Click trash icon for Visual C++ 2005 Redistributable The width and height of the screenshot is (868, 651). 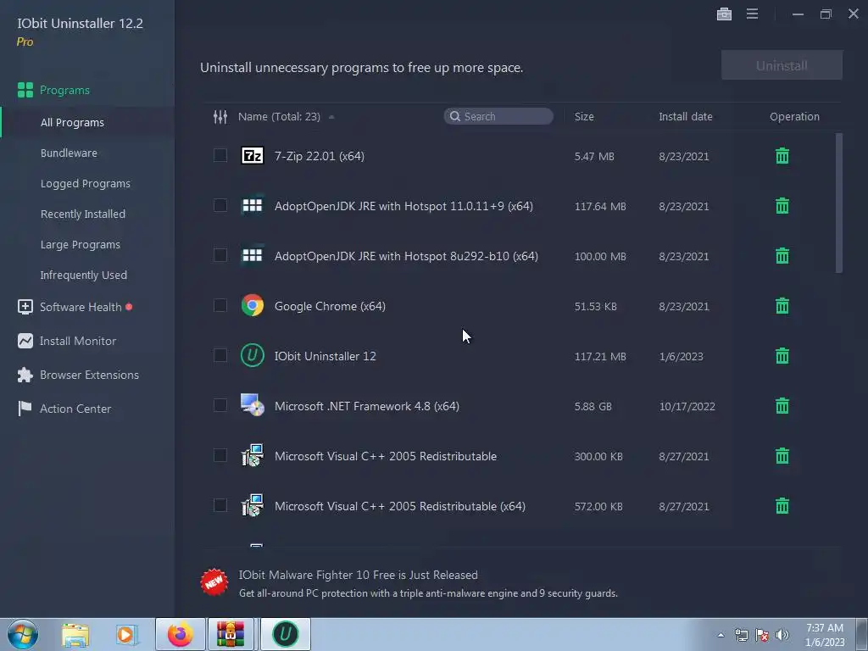pyautogui.click(x=782, y=456)
